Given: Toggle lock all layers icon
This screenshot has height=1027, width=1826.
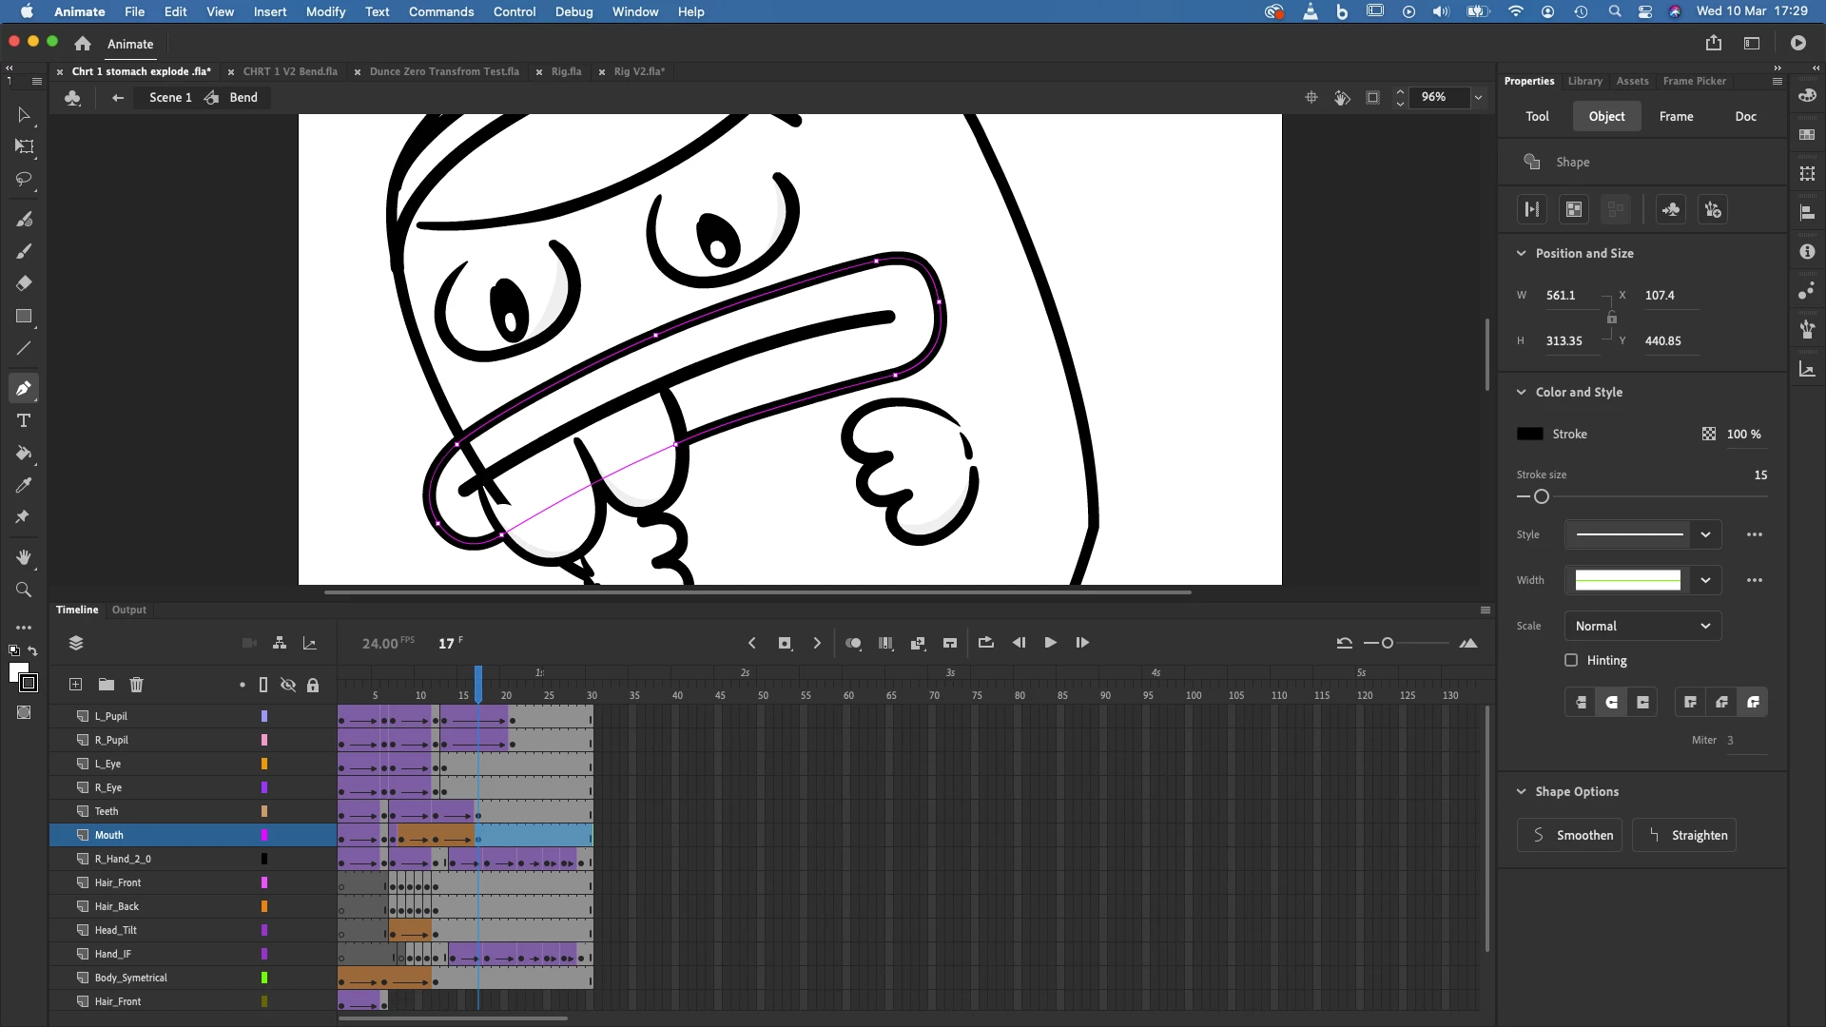Looking at the screenshot, I should pos(313,685).
